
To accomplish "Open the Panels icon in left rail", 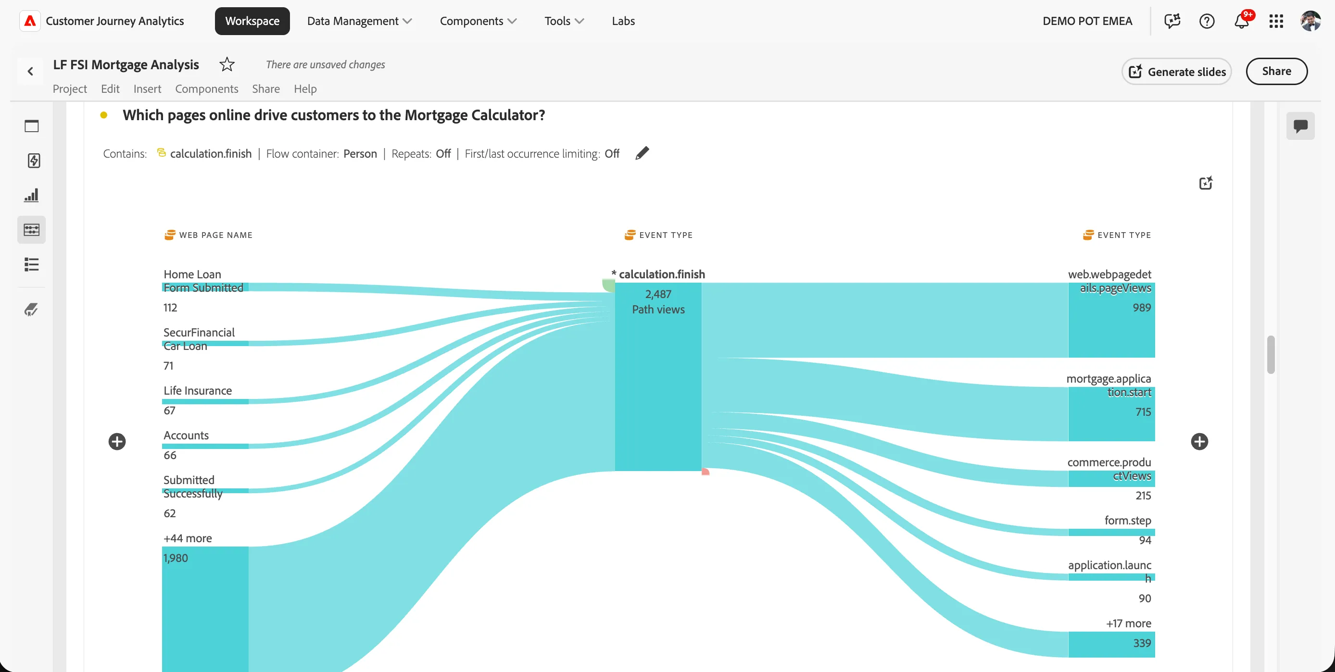I will click(x=32, y=126).
